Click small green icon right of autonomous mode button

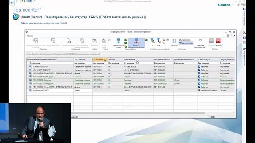point(146,40)
